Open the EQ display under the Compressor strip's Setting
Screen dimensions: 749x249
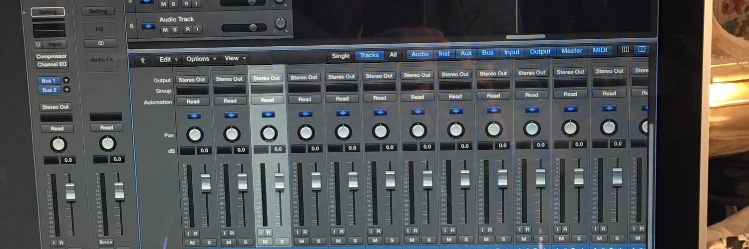49,31
